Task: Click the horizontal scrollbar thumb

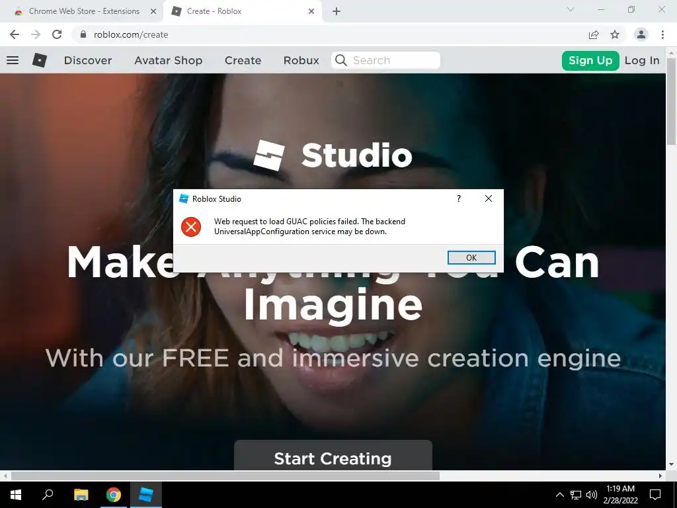Action: pos(225,476)
